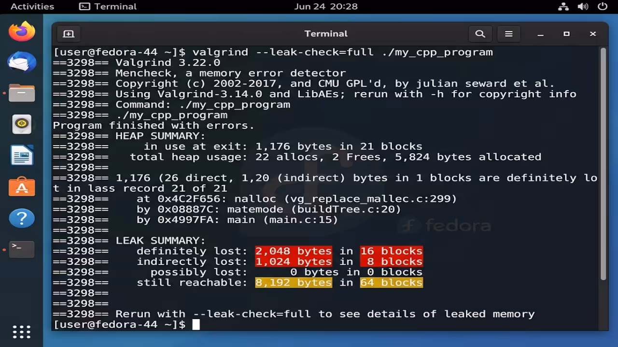
Task: Open LibreOffice Writer from the dock
Action: click(x=22, y=155)
